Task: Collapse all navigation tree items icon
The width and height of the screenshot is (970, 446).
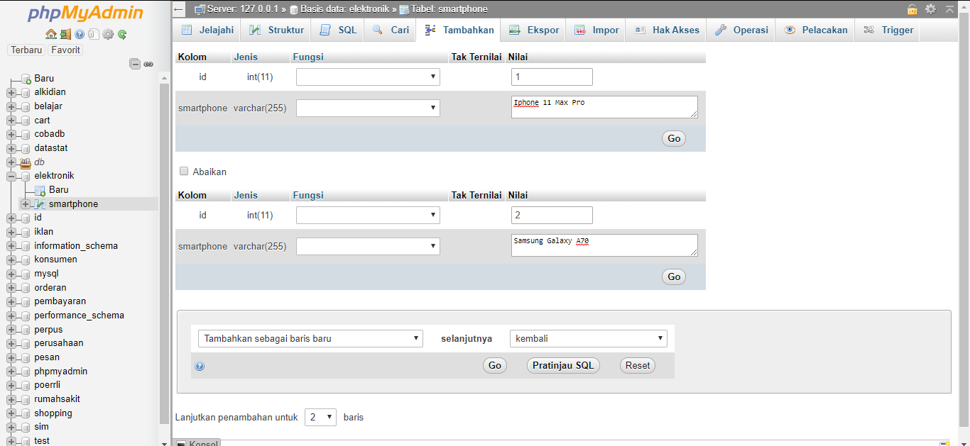Action: pyautogui.click(x=135, y=64)
